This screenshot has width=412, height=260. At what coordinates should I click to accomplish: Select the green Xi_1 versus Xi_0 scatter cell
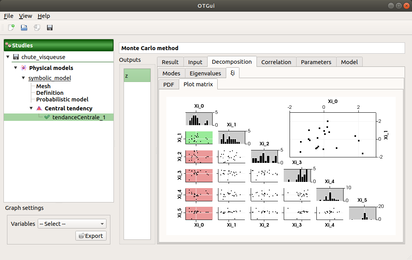click(199, 138)
